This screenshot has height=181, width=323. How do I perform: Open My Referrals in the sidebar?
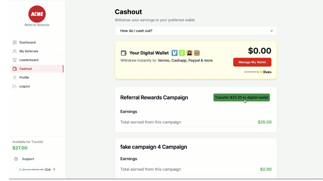[29, 51]
